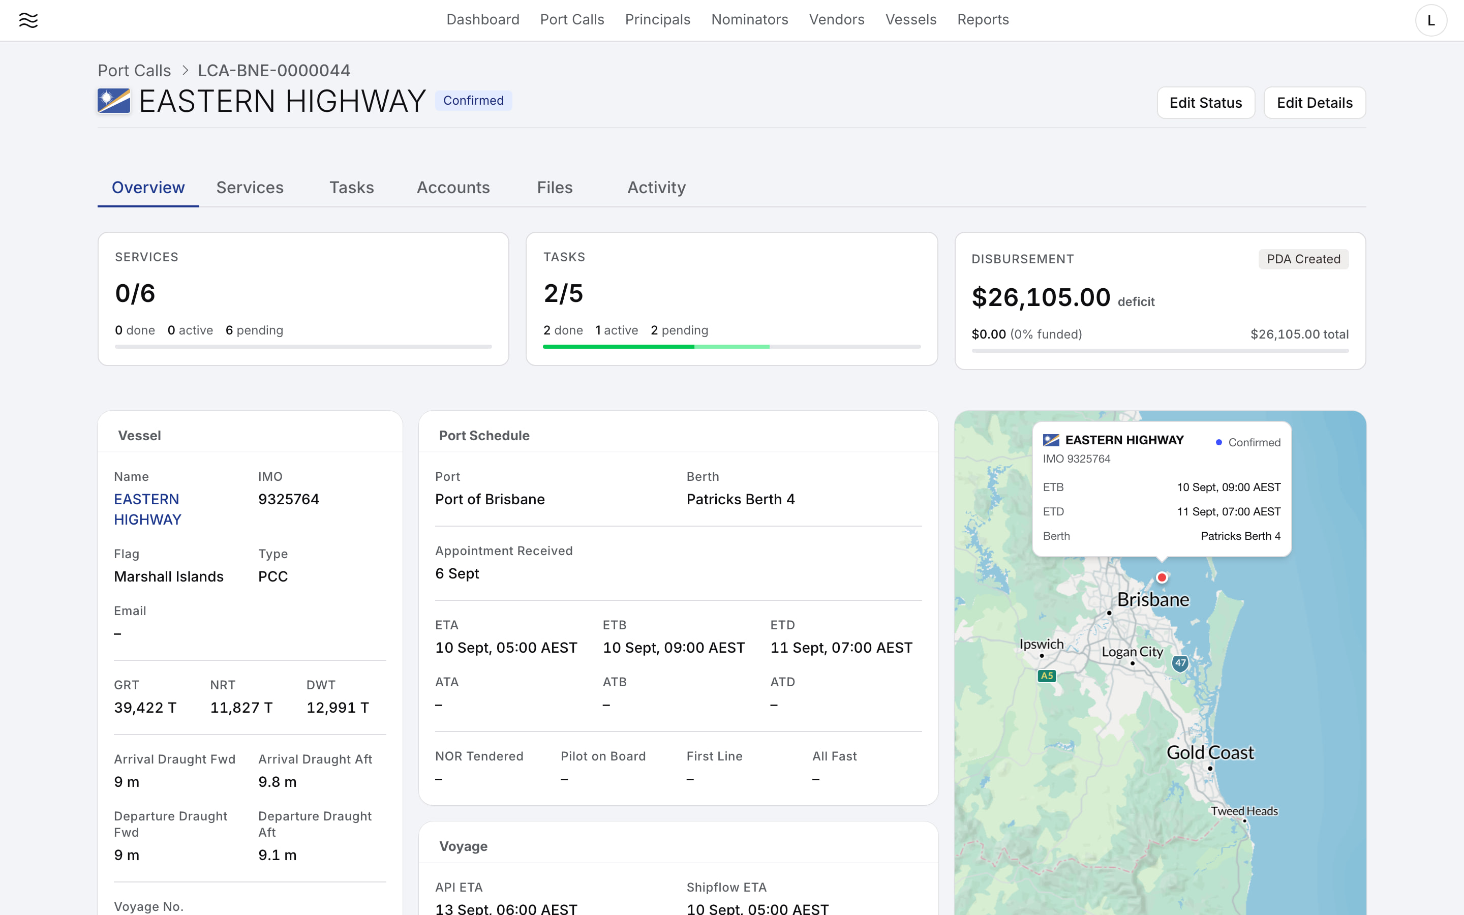The image size is (1464, 915).
Task: Click Tweed Heads label on map
Action: (x=1244, y=811)
